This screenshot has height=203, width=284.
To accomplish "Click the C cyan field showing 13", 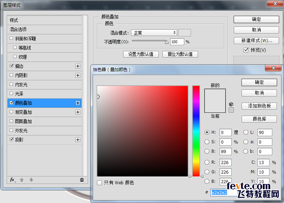I will pyautogui.click(x=263, y=162).
